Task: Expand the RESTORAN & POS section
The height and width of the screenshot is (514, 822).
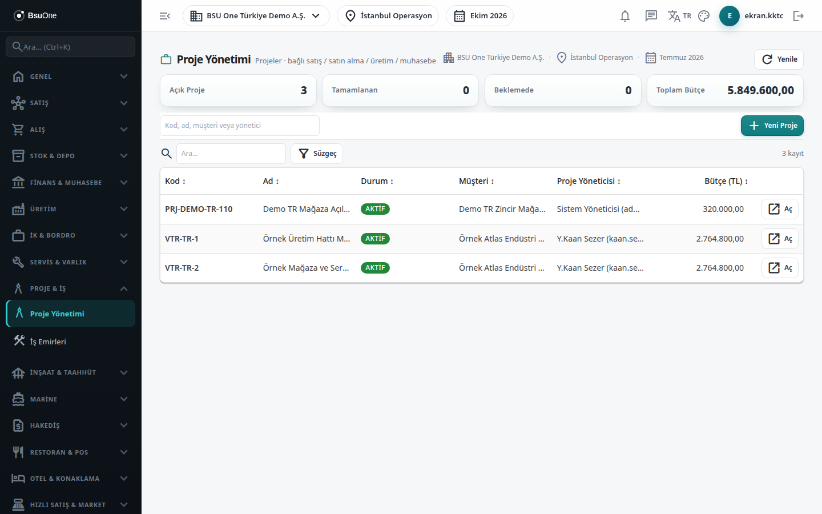Action: pos(71,452)
